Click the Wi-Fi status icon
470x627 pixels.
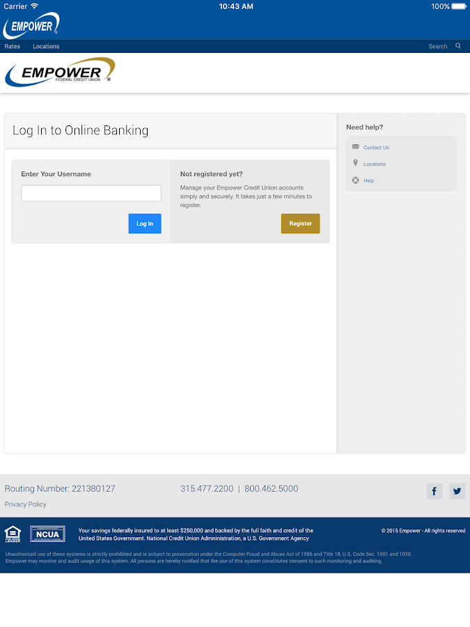tap(34, 6)
